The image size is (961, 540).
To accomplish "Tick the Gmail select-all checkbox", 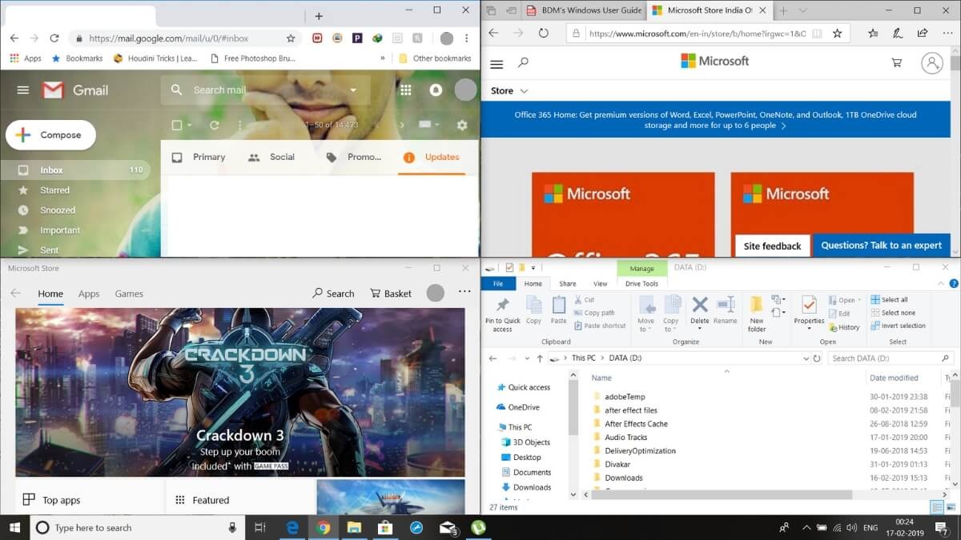I will [x=177, y=125].
